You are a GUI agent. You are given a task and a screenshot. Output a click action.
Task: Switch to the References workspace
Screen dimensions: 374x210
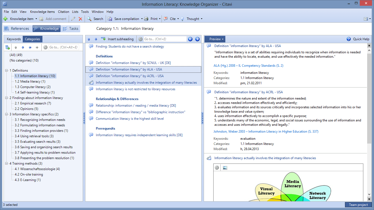click(17, 28)
